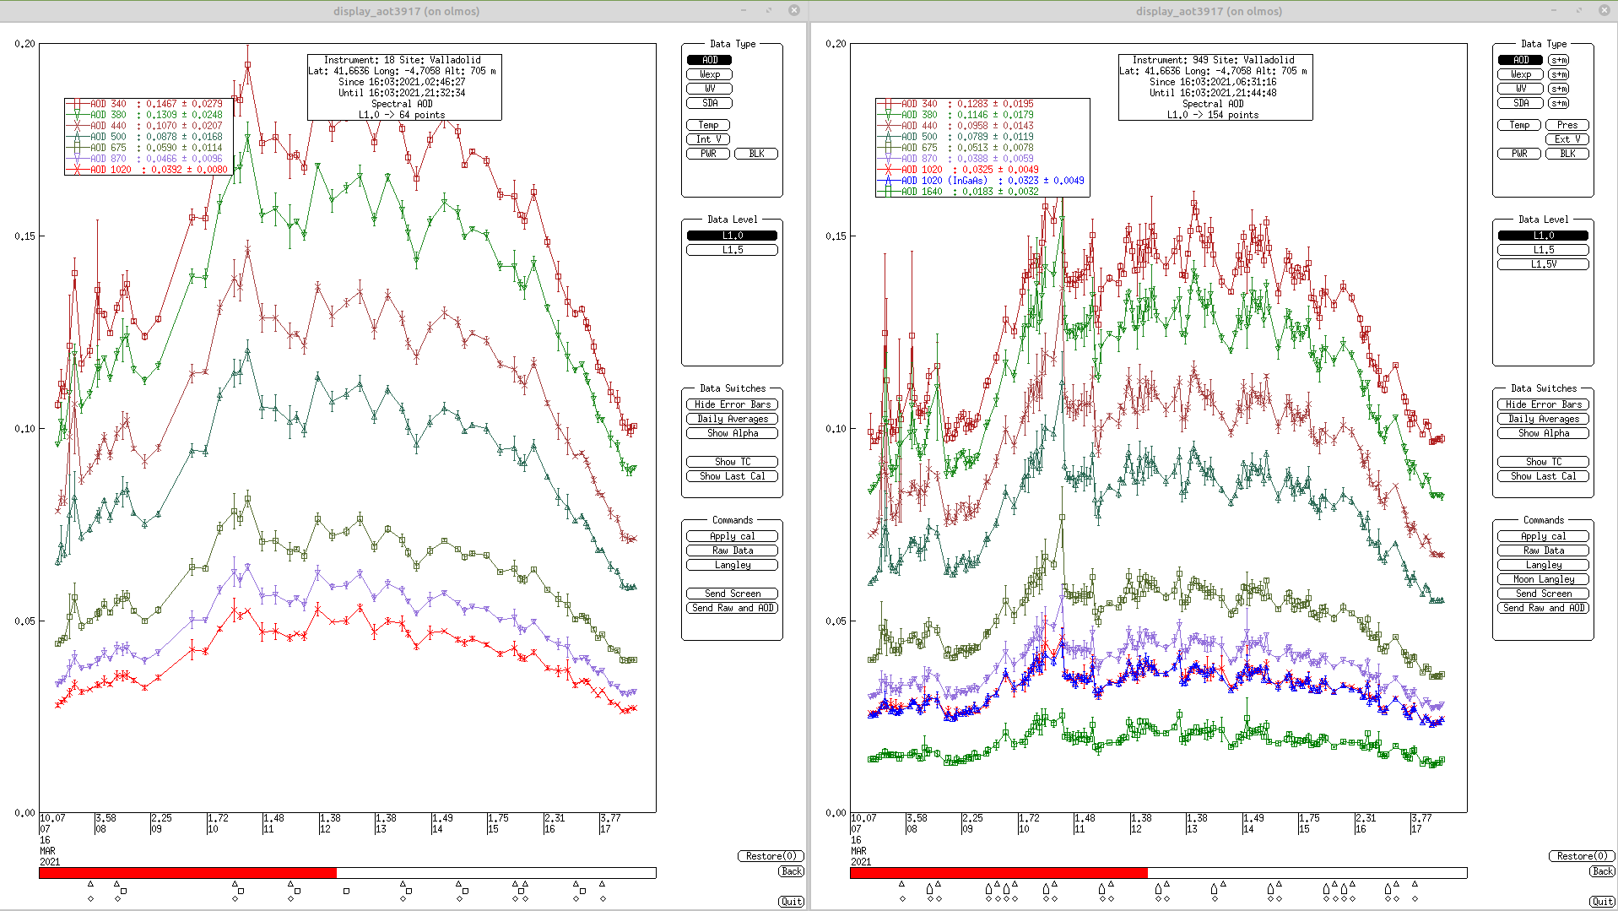Click s+m button next to Wexp in right window
This screenshot has width=1618, height=911.
tap(1559, 74)
